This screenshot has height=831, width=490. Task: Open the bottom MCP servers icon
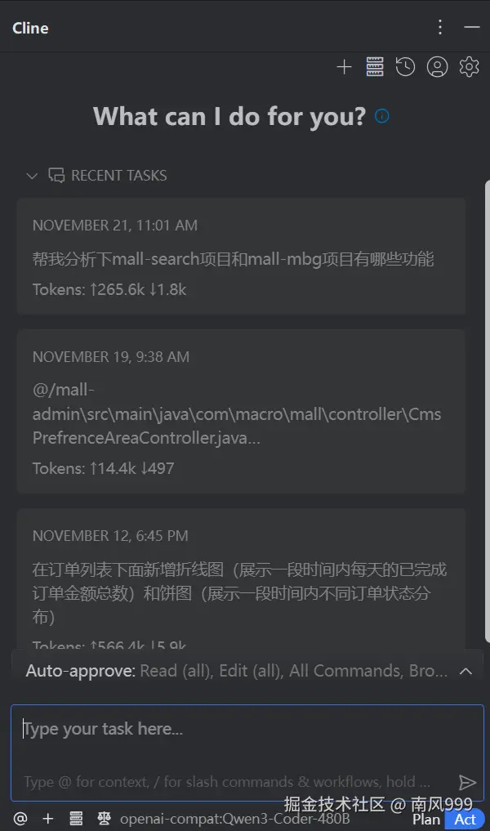[x=76, y=818]
